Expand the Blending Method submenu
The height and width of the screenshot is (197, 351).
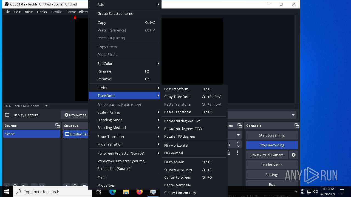click(124, 128)
